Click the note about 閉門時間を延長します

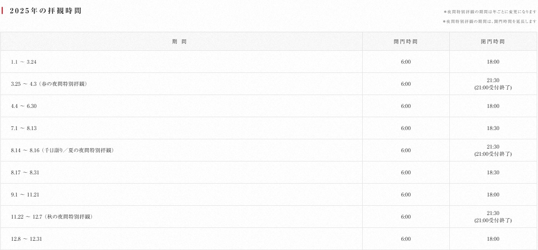pos(490,21)
